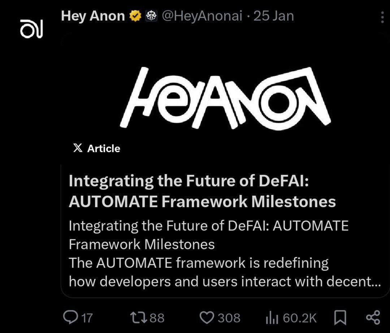Open the @HeyAnonai handle

[203, 15]
